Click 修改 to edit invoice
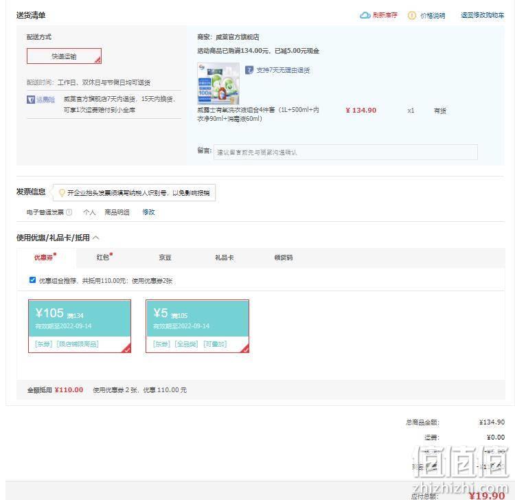Screen dimensions: 515x500 tap(148, 212)
